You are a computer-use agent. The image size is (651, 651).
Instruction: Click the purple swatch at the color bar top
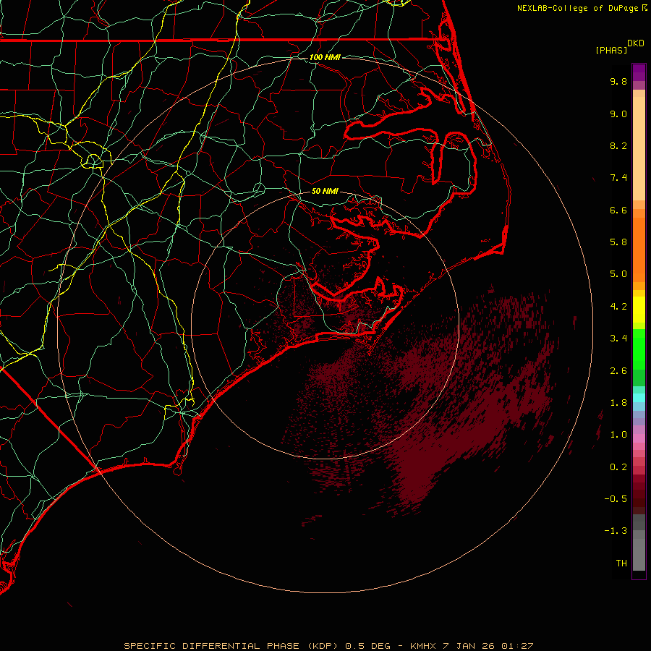coord(639,72)
